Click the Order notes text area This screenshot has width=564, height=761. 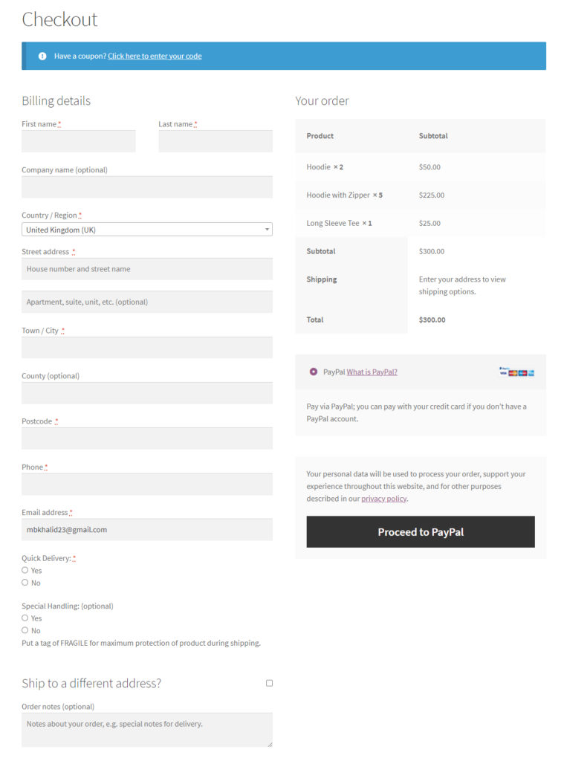147,730
